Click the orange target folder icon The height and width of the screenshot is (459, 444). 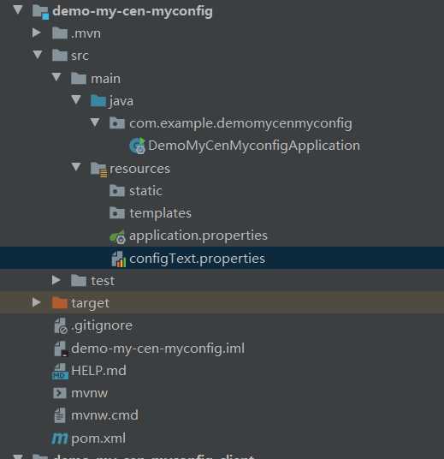60,302
